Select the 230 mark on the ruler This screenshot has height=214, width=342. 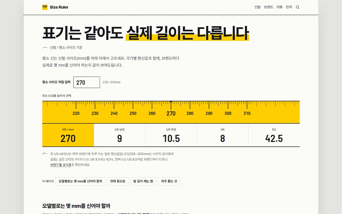coord(95,113)
